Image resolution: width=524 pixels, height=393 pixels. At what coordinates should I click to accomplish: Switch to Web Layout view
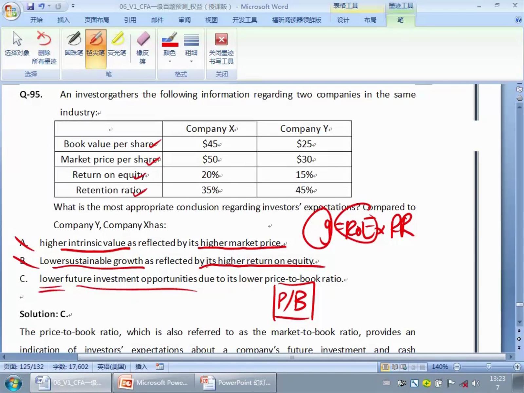pyautogui.click(x=404, y=367)
